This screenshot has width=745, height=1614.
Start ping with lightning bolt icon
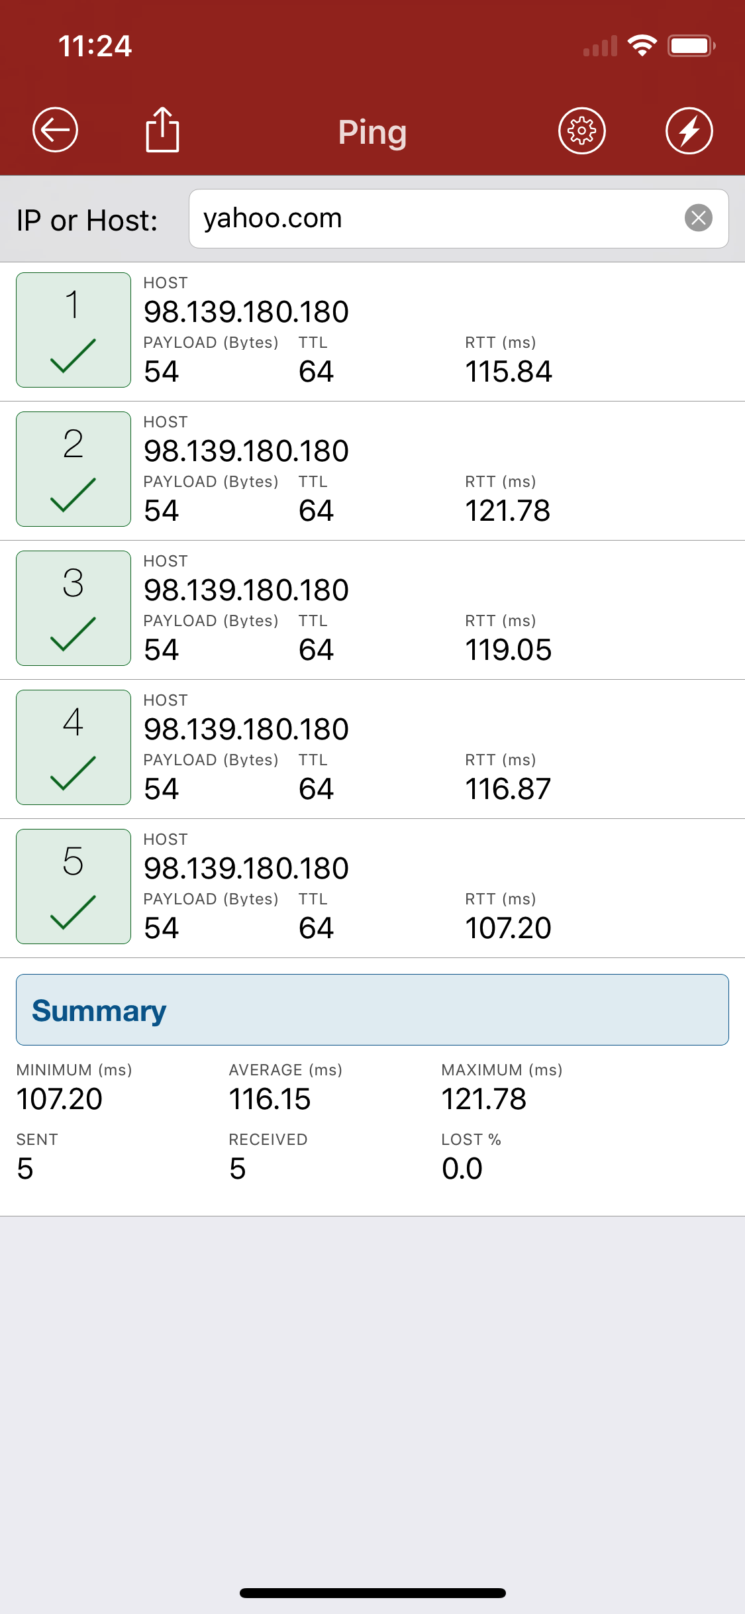pyautogui.click(x=689, y=131)
